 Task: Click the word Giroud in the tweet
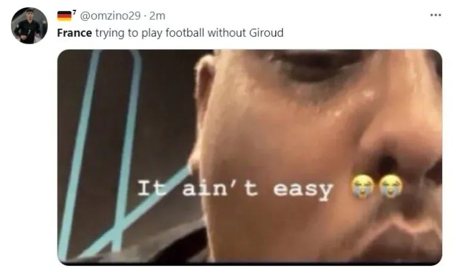coord(266,33)
